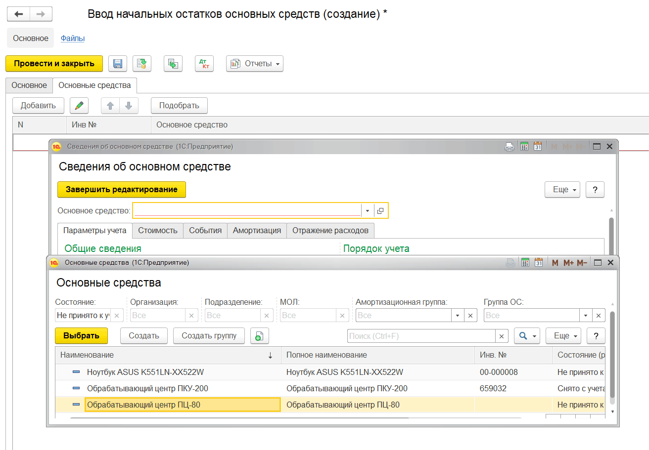Open the Стоимость tab
The image size is (649, 450).
coord(158,230)
